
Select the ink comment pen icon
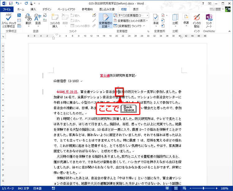pos(94,15)
